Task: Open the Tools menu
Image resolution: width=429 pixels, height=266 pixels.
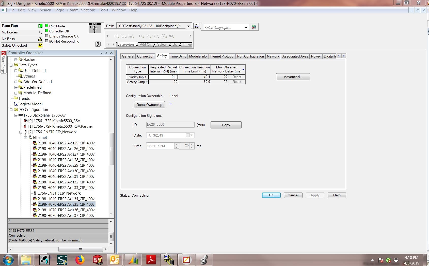Action: point(104,10)
